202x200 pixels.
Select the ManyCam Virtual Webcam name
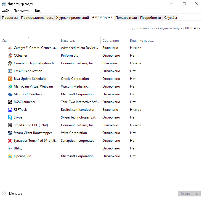click(33, 86)
